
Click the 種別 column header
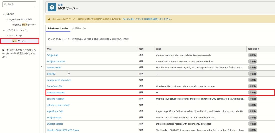(x=146, y=49)
